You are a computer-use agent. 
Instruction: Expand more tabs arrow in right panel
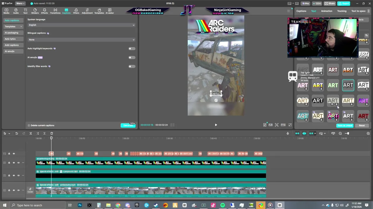click(x=368, y=11)
